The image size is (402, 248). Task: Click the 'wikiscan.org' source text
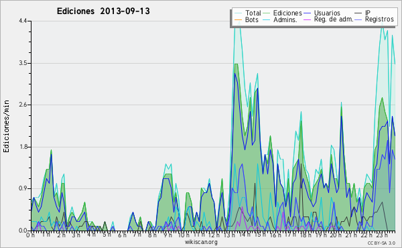tap(201, 242)
